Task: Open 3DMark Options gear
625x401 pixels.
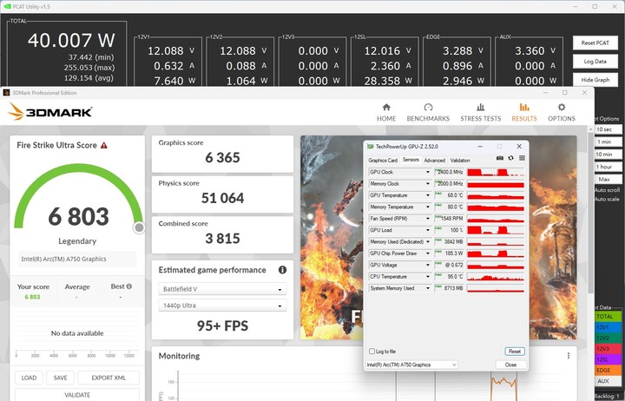Action: (x=562, y=113)
